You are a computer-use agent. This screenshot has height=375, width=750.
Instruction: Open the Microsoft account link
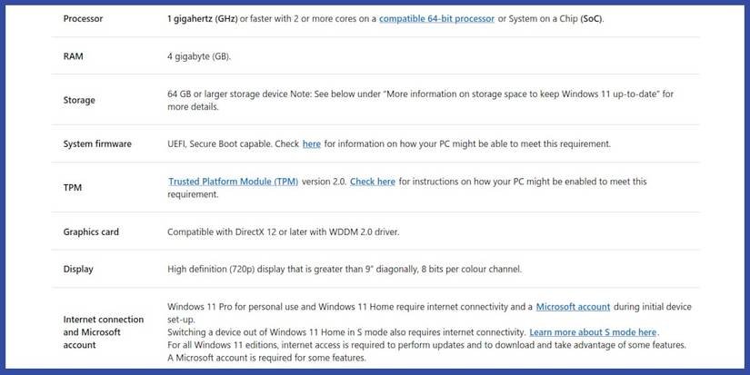pos(573,307)
